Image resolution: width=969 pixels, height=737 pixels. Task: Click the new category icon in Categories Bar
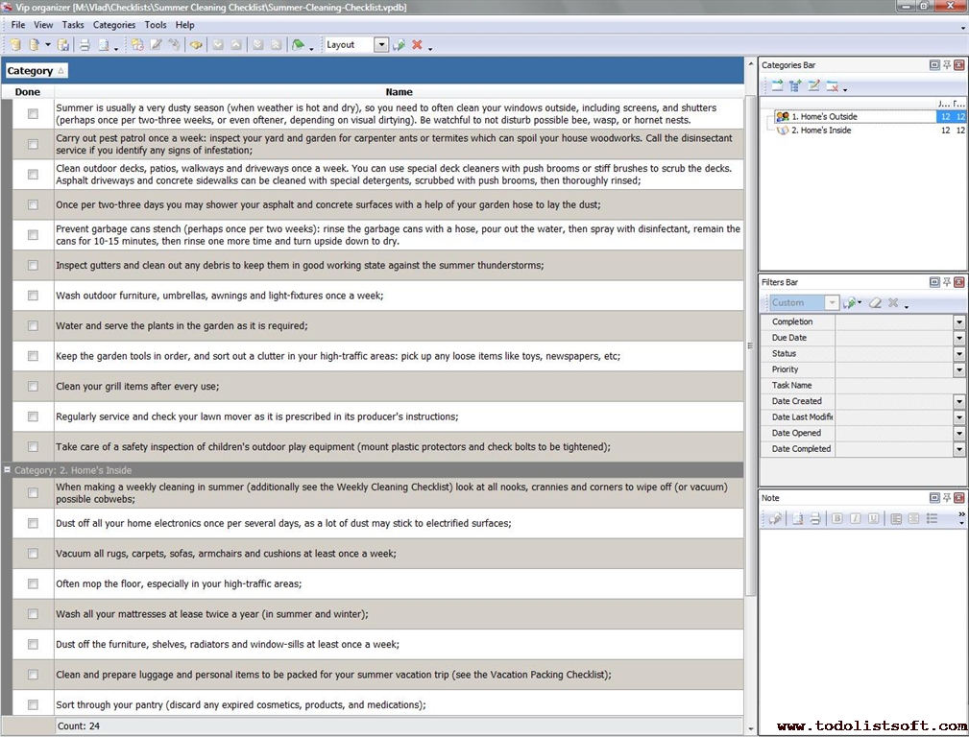(777, 86)
